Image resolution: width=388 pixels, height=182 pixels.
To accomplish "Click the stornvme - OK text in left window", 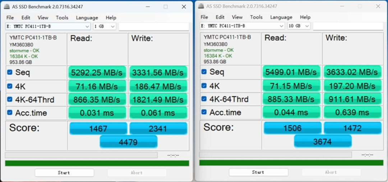I will pos(24,51).
